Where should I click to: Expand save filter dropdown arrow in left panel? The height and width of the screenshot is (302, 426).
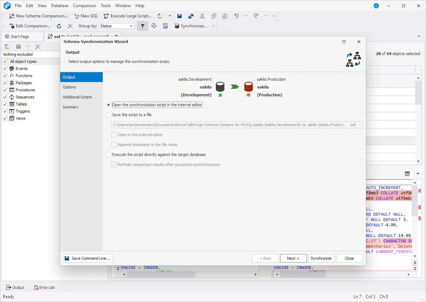coord(28,47)
